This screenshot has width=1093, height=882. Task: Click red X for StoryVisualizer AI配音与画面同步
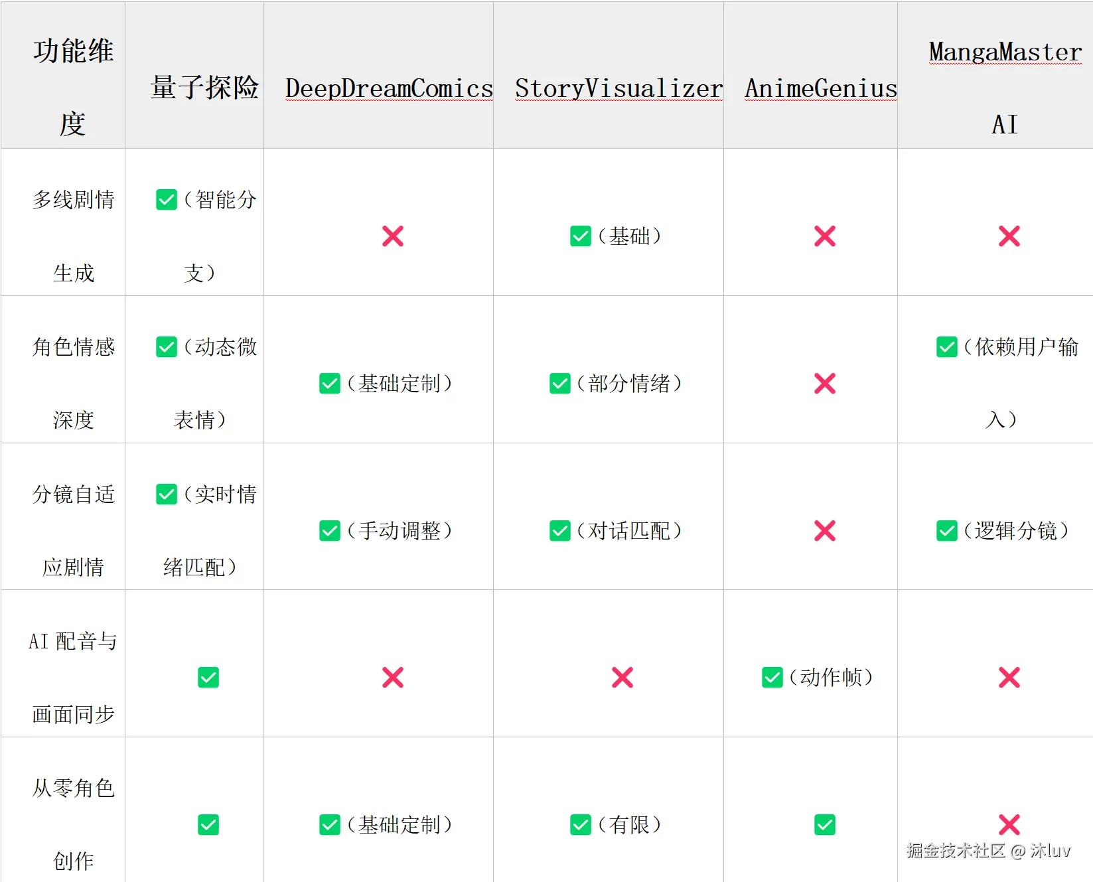[622, 678]
